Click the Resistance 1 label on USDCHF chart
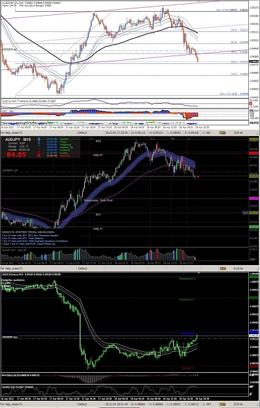The image size is (260, 408). click(x=187, y=300)
